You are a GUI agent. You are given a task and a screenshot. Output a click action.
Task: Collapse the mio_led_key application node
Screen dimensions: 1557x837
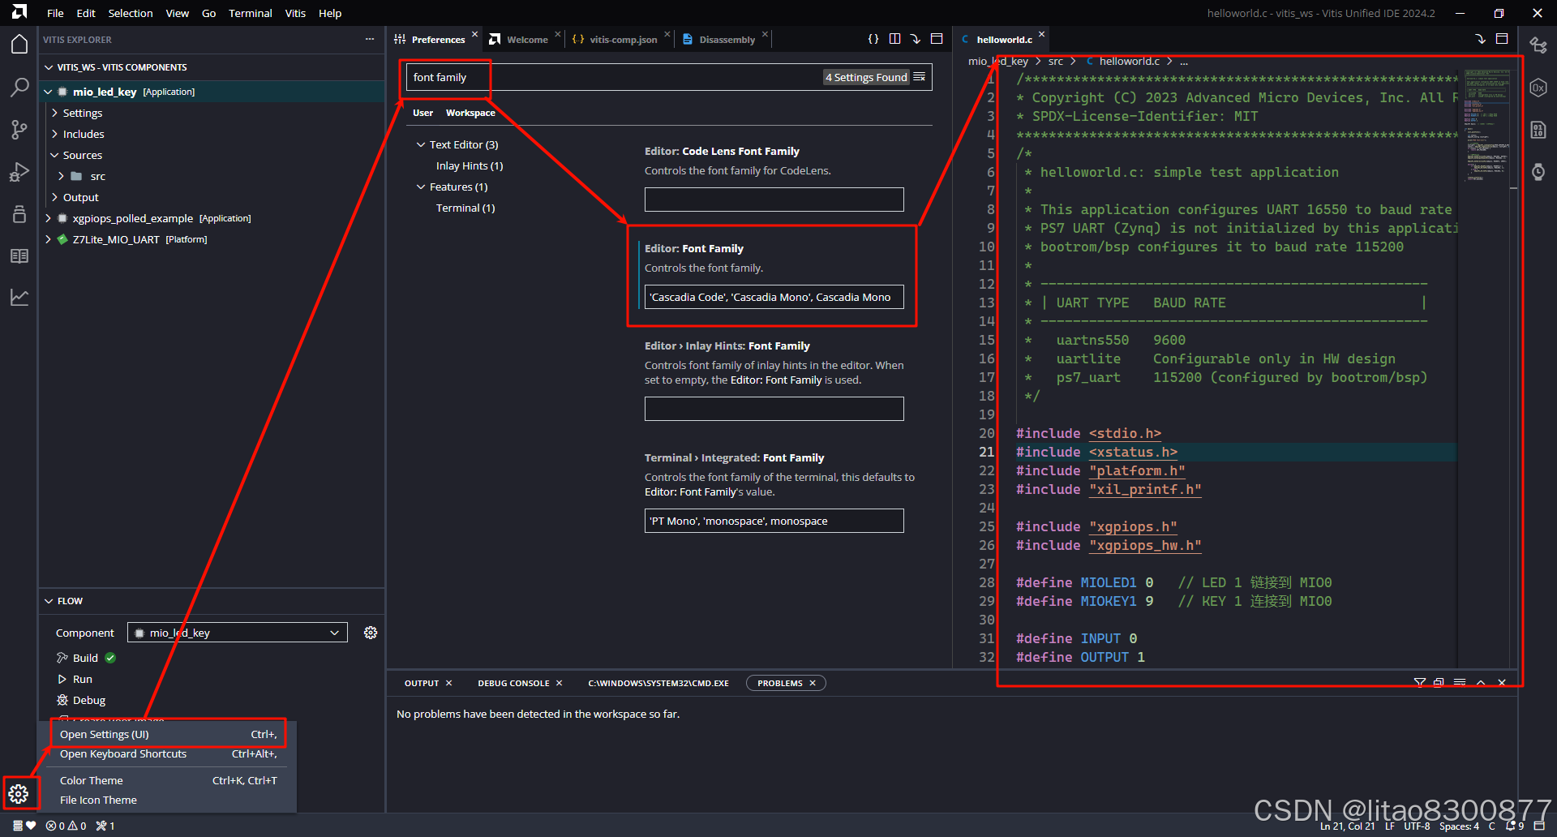(49, 92)
